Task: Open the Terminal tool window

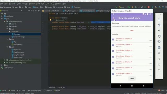Action: (48, 91)
